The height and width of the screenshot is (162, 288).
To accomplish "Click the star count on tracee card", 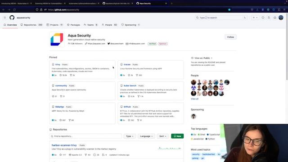I will coord(130,75).
